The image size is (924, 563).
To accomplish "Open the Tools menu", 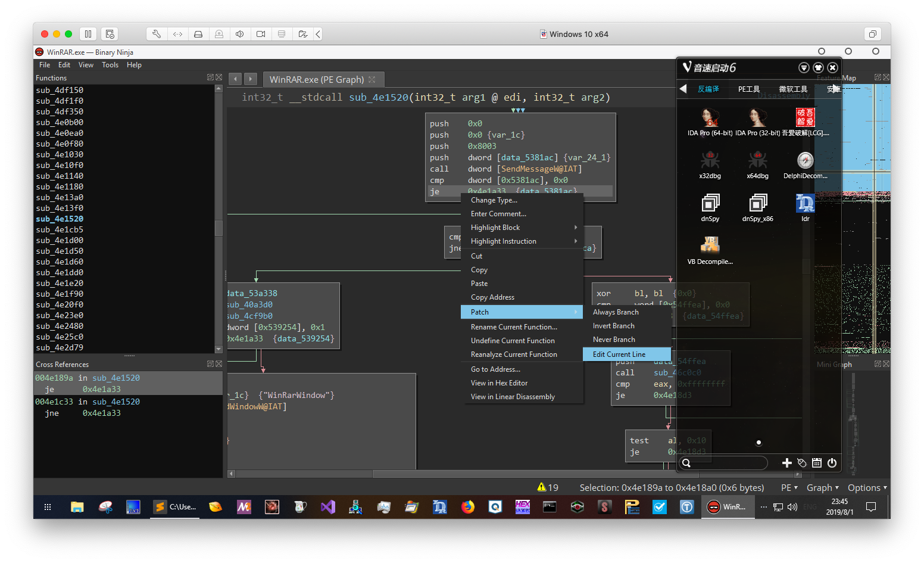I will [x=110, y=65].
